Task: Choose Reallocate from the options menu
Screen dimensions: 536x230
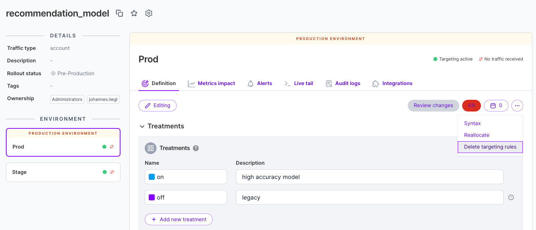Action: click(x=490, y=135)
